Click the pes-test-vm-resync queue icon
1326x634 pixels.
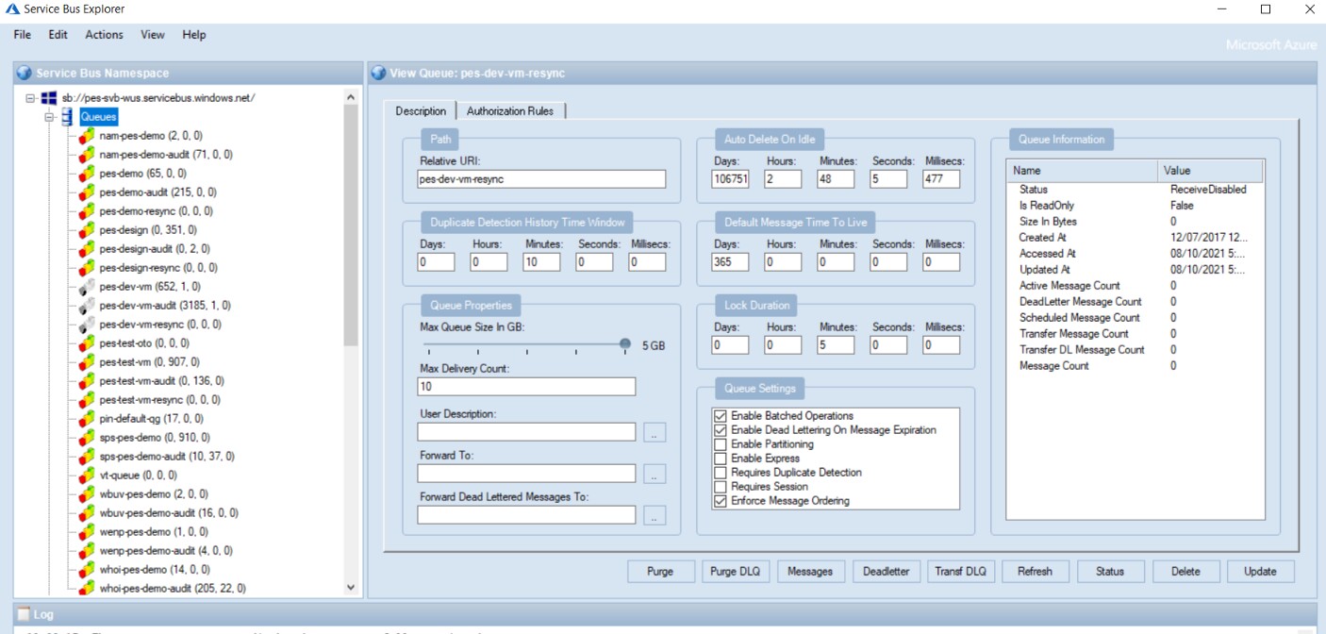point(86,400)
